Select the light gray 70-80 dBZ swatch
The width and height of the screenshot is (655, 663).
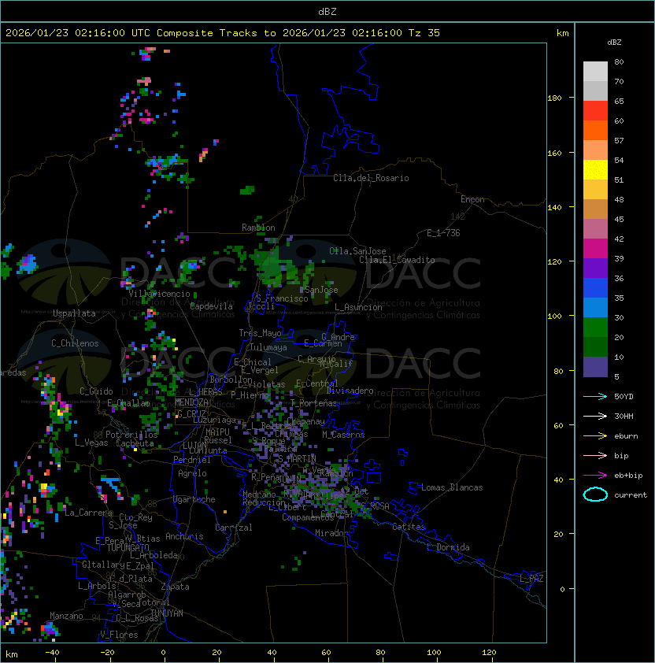595,72
